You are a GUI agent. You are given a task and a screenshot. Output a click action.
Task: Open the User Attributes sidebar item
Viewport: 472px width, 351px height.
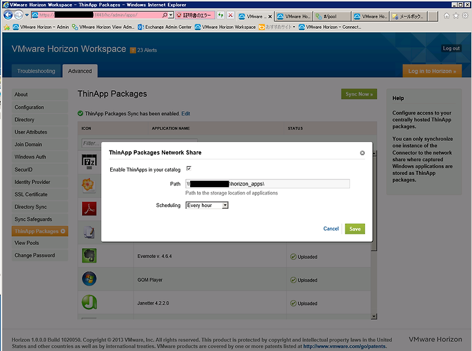point(40,132)
